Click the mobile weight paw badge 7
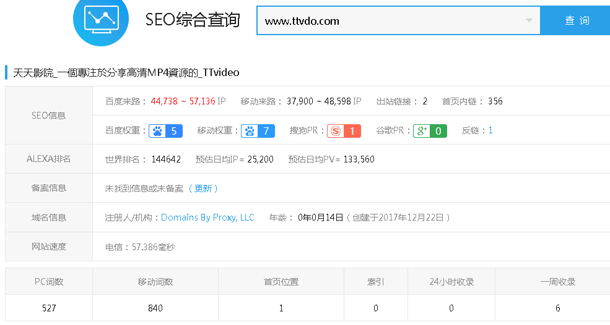The height and width of the screenshot is (325, 610). point(258,131)
